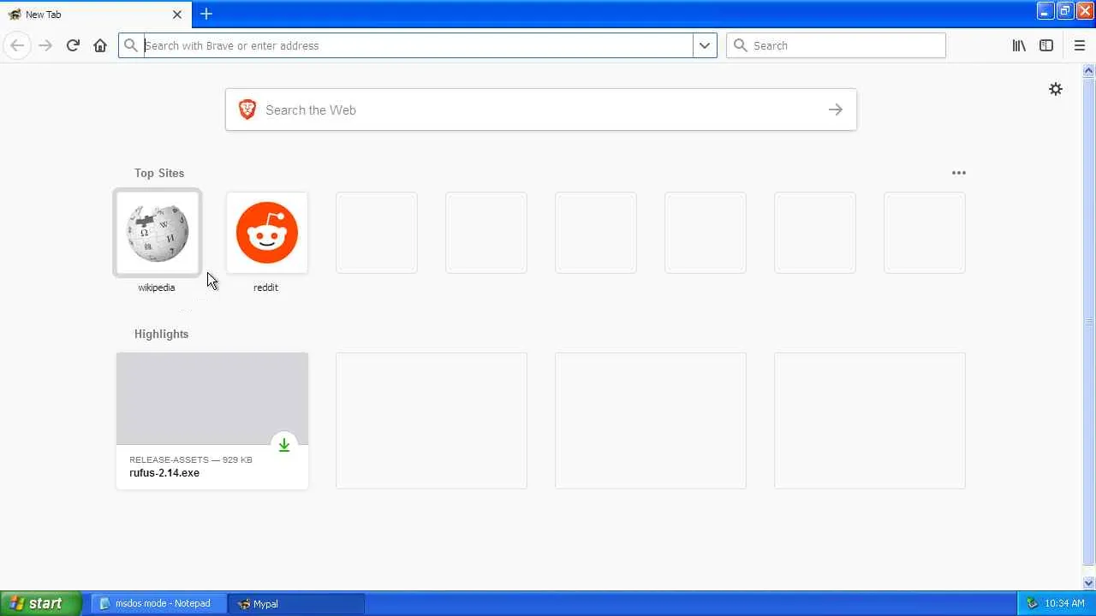Click the green download icon on rufus card
This screenshot has height=616, width=1096.
point(284,445)
